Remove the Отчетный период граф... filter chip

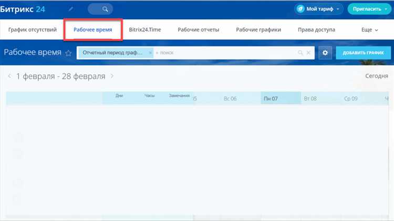tap(150, 52)
